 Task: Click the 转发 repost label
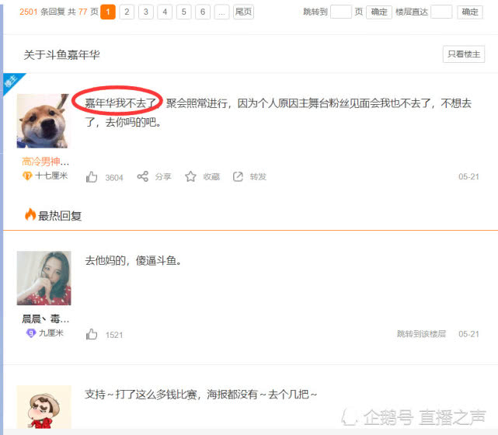[x=258, y=176]
